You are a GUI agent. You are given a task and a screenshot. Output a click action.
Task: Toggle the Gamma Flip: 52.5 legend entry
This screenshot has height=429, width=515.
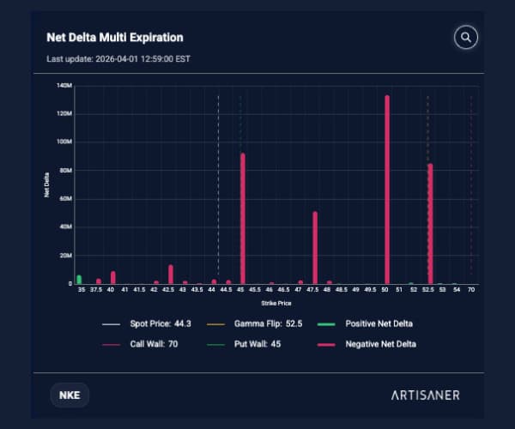coord(255,324)
